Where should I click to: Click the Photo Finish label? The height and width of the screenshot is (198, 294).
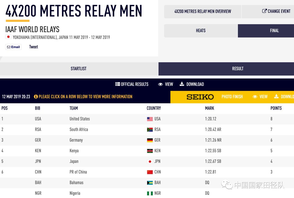(x=232, y=97)
